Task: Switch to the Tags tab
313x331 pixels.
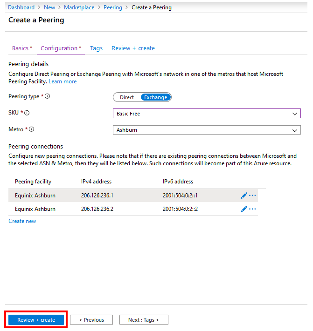Action: (96, 48)
